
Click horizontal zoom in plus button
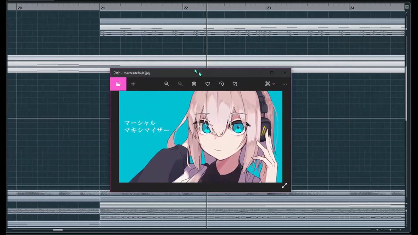tap(400, 230)
